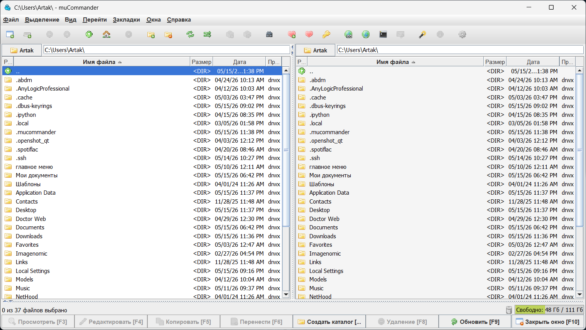Run a command via the terminal icon
This screenshot has width=586, height=330.
pos(383,35)
